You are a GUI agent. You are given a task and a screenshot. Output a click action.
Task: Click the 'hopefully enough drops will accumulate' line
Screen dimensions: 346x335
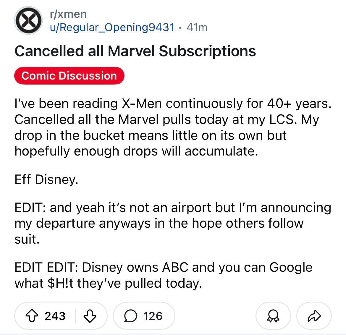click(135, 151)
